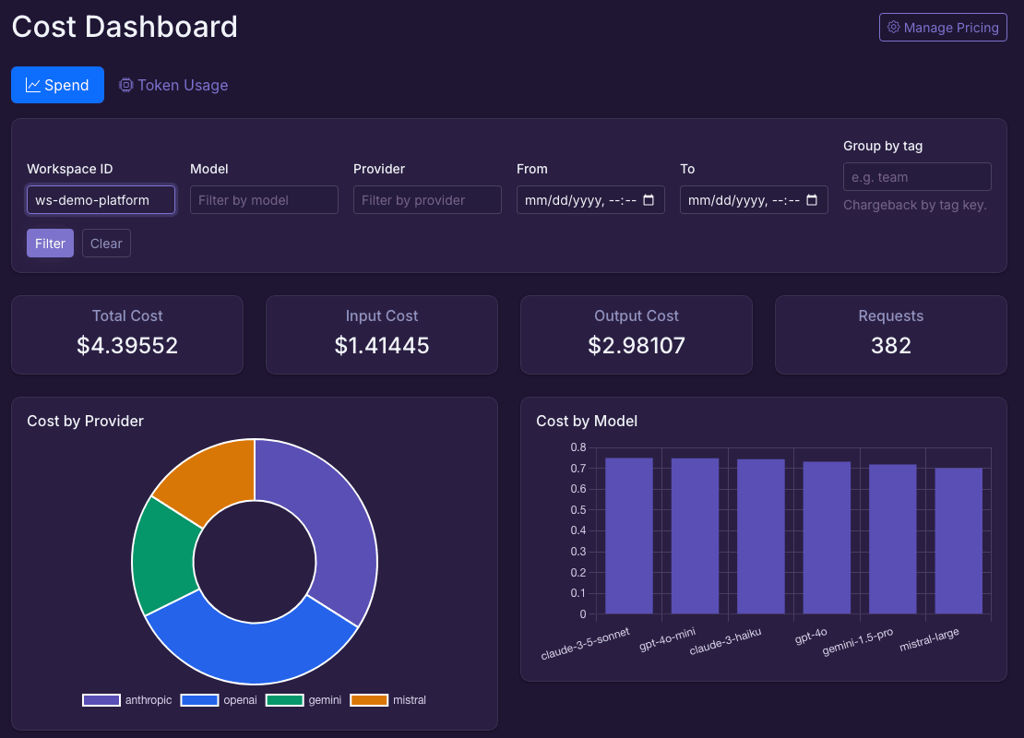
Task: Open the From date calendar picker icon
Action: click(649, 200)
